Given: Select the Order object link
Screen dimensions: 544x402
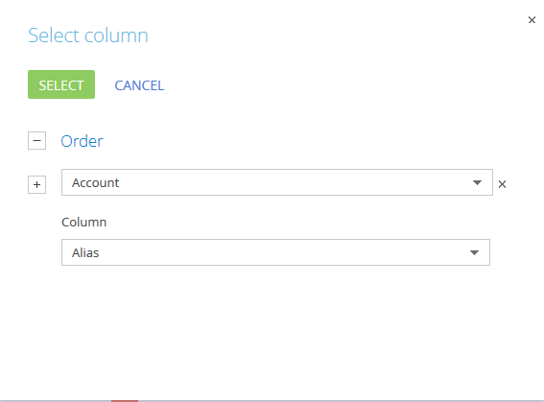Looking at the screenshot, I should tap(82, 141).
